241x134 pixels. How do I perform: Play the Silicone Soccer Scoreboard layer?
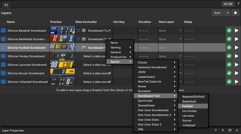coord(236,73)
